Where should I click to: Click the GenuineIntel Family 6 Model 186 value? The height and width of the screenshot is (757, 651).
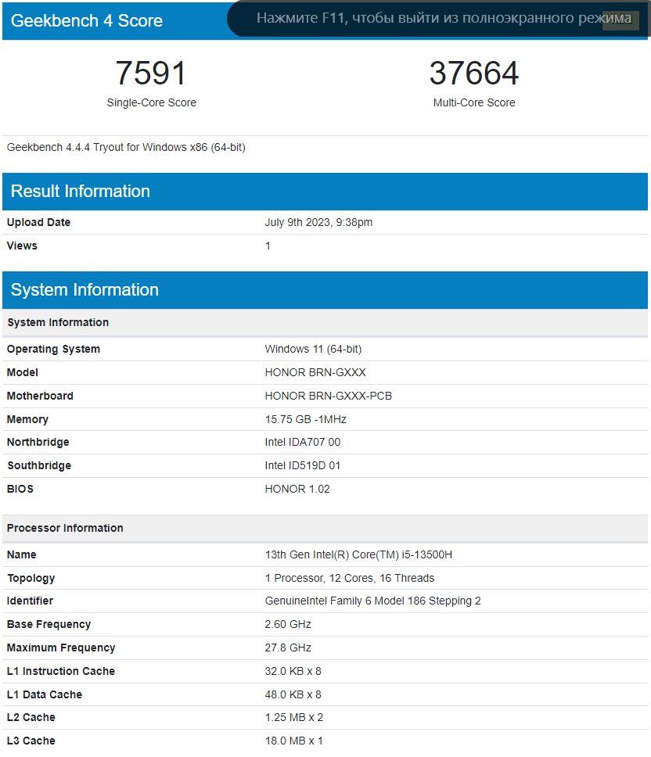tap(372, 601)
